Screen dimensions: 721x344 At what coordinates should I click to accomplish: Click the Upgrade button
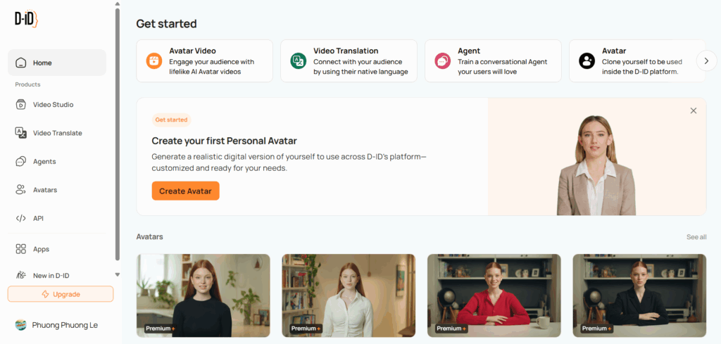click(x=61, y=294)
